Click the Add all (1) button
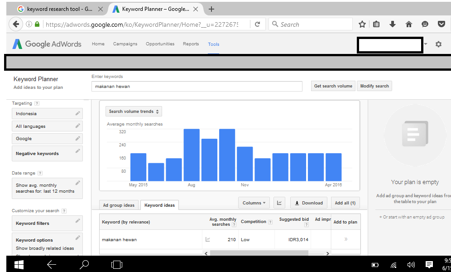Viewport: 451px width, 272px height. 345,203
